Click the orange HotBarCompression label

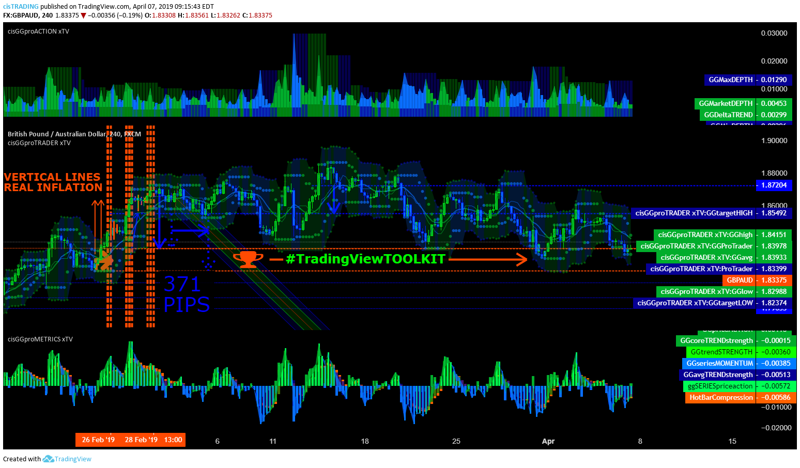click(x=720, y=397)
